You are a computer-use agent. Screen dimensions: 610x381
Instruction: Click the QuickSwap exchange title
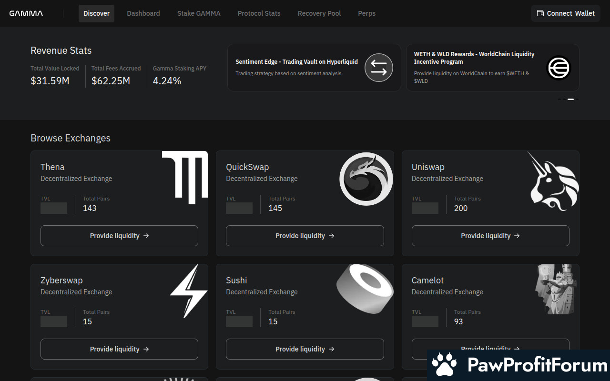(247, 167)
